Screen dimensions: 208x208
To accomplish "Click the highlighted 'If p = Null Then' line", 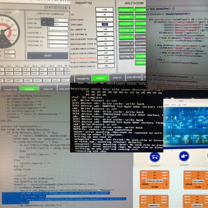I will (x=33, y=196).
